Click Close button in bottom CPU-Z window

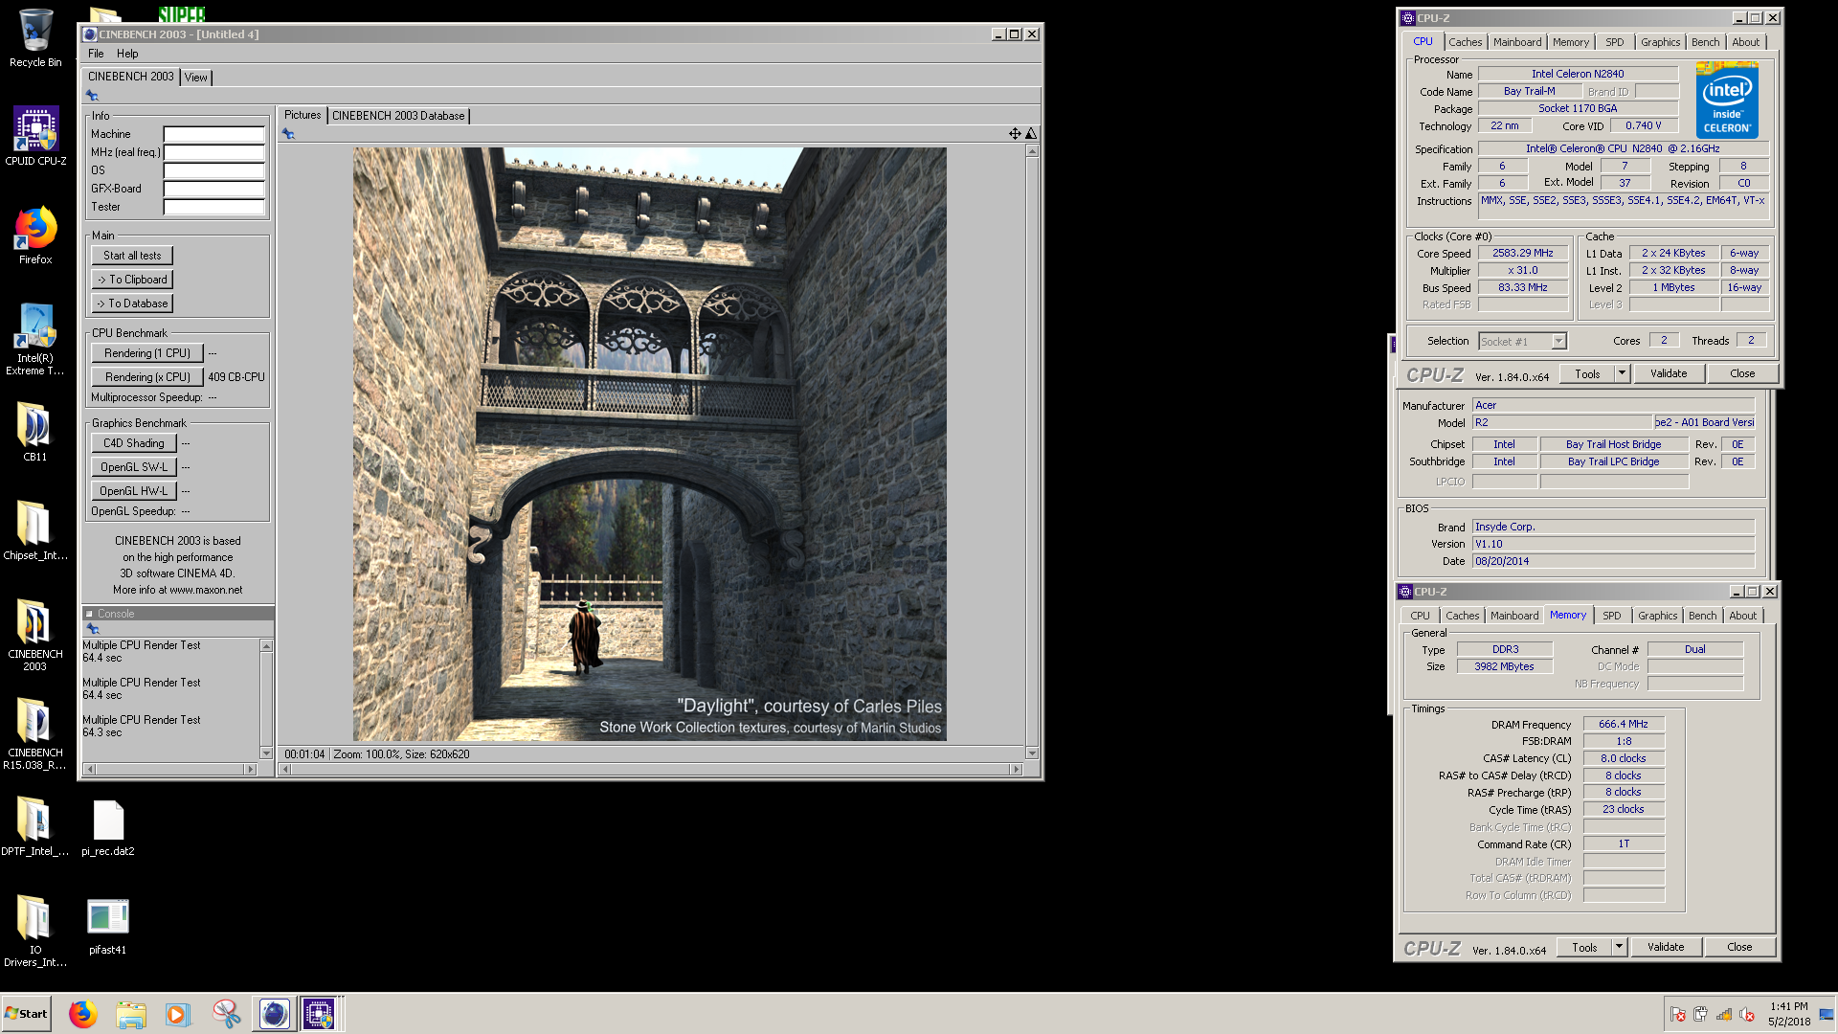tap(1739, 947)
